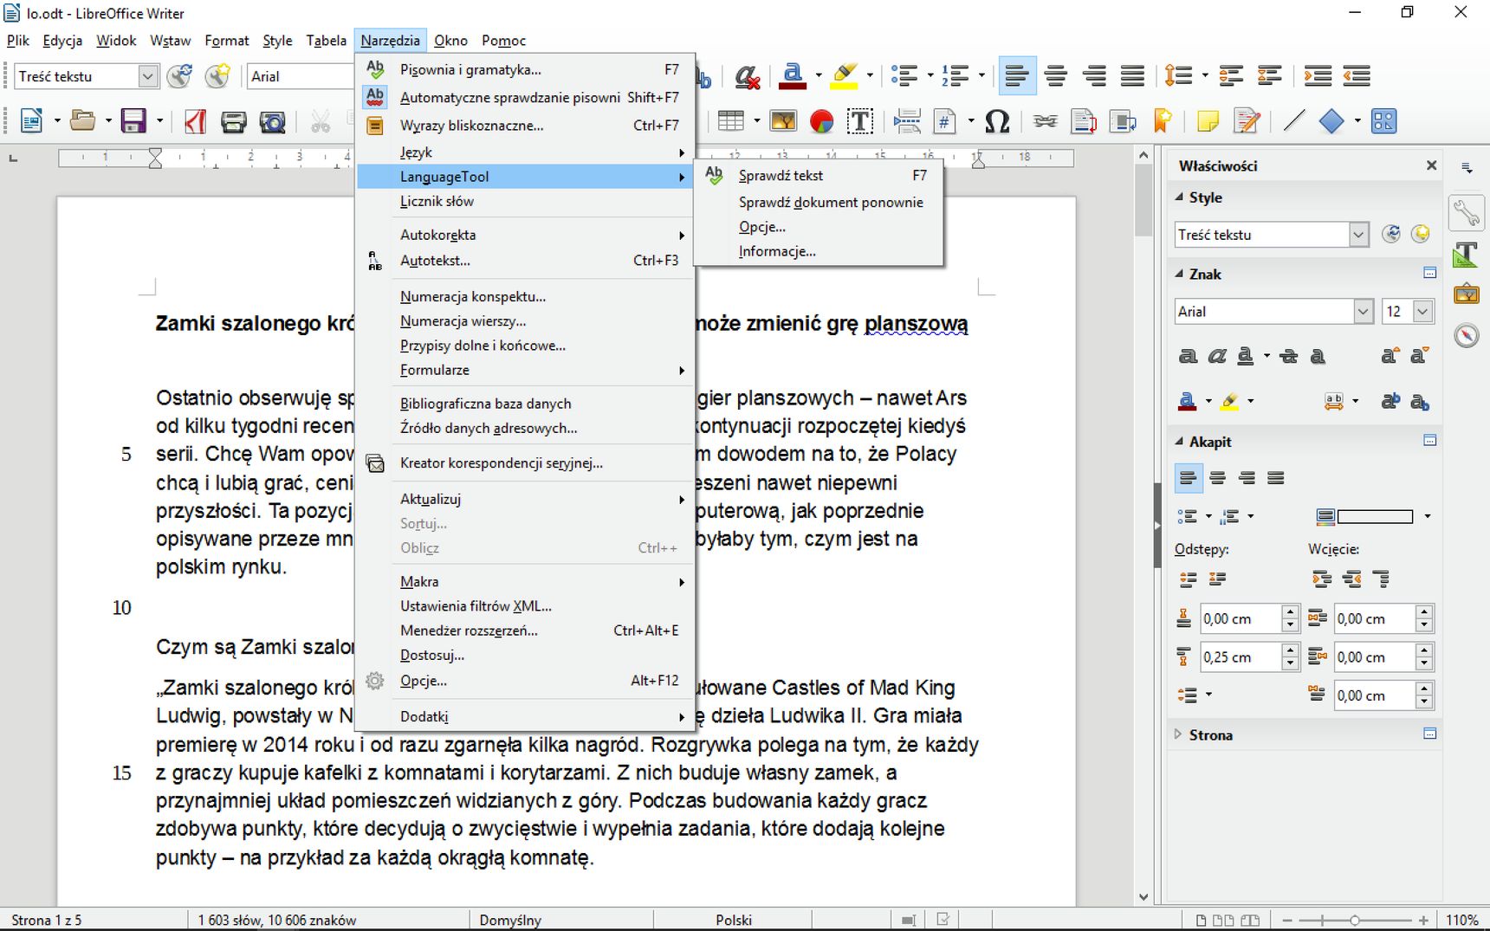The image size is (1490, 931).
Task: Insert a text box icon
Action: [859, 121]
